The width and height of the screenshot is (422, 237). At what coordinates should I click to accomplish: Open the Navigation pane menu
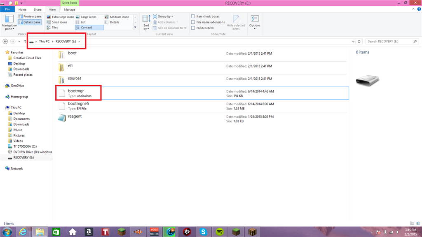[x=9, y=23]
